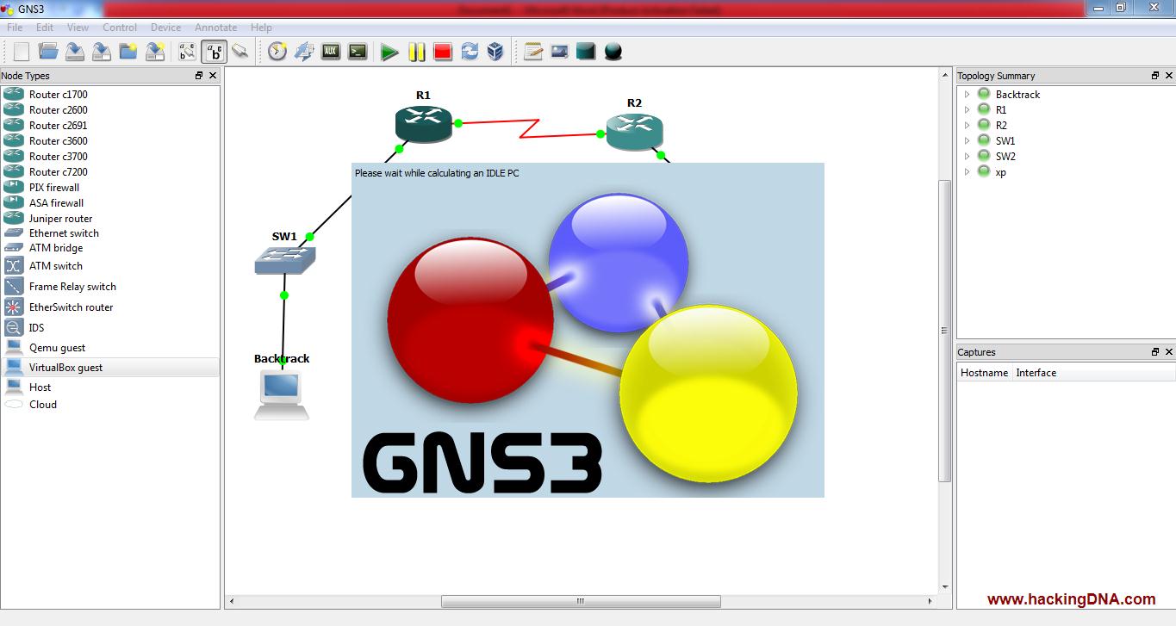This screenshot has height=626, width=1176.
Task: Reload all devices with blue refresh icon
Action: pyautogui.click(x=470, y=52)
